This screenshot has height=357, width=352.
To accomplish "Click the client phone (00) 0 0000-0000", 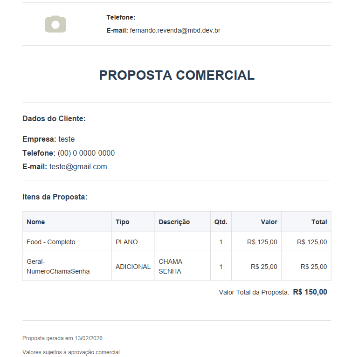I will 86,153.
